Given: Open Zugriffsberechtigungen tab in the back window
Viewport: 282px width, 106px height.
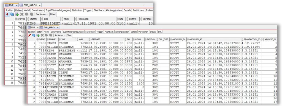Looking at the screenshot, I should (x=57, y=10).
